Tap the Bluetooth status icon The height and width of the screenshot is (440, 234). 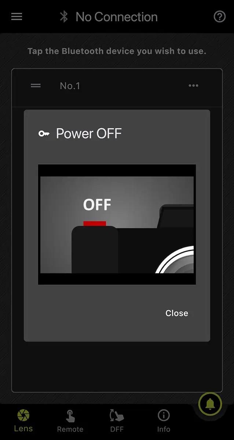tap(64, 16)
